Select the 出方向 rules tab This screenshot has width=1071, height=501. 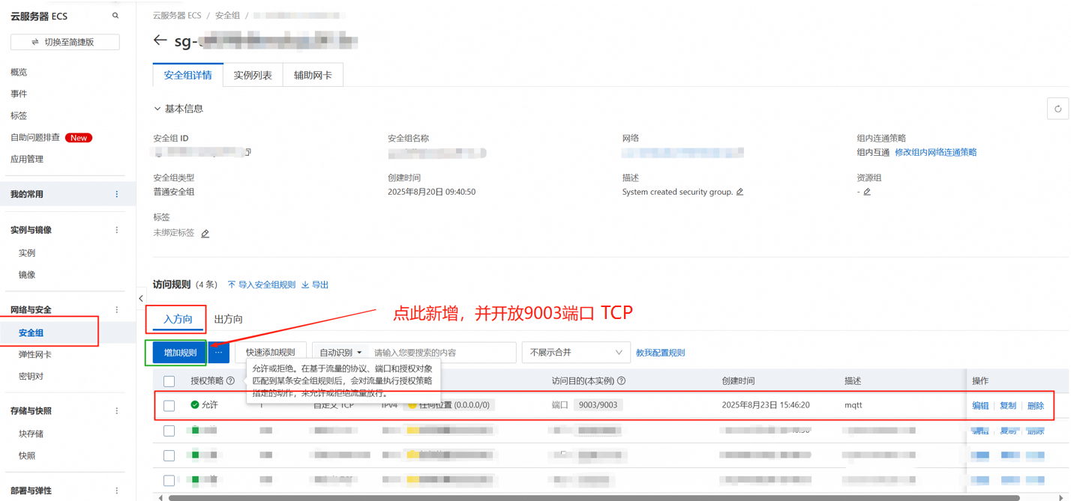point(229,319)
